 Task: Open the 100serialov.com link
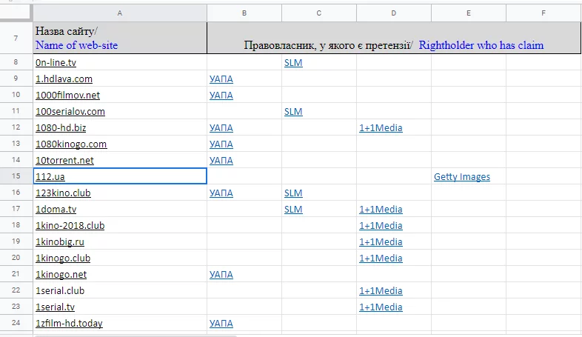point(70,112)
